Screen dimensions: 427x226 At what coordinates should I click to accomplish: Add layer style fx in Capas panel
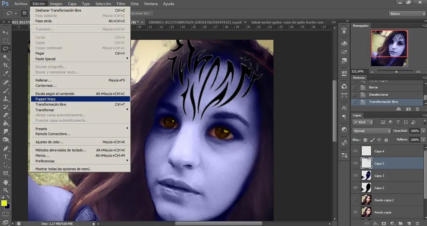pos(375,223)
